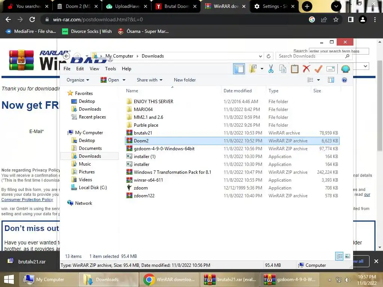Screen dimensions: 383x287
Task: Click the Windows Start button
Action: [x=9, y=280]
